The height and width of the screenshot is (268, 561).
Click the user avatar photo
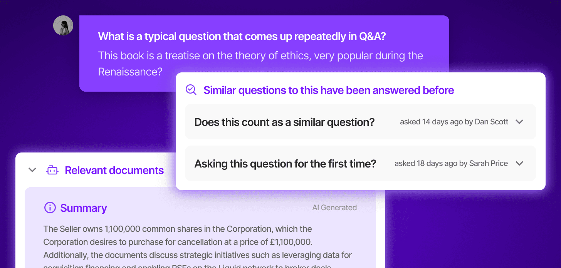click(x=63, y=25)
